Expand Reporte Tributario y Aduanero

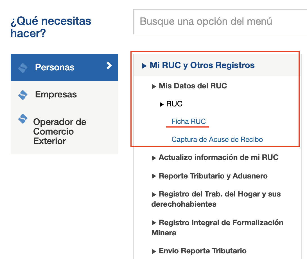210,176
